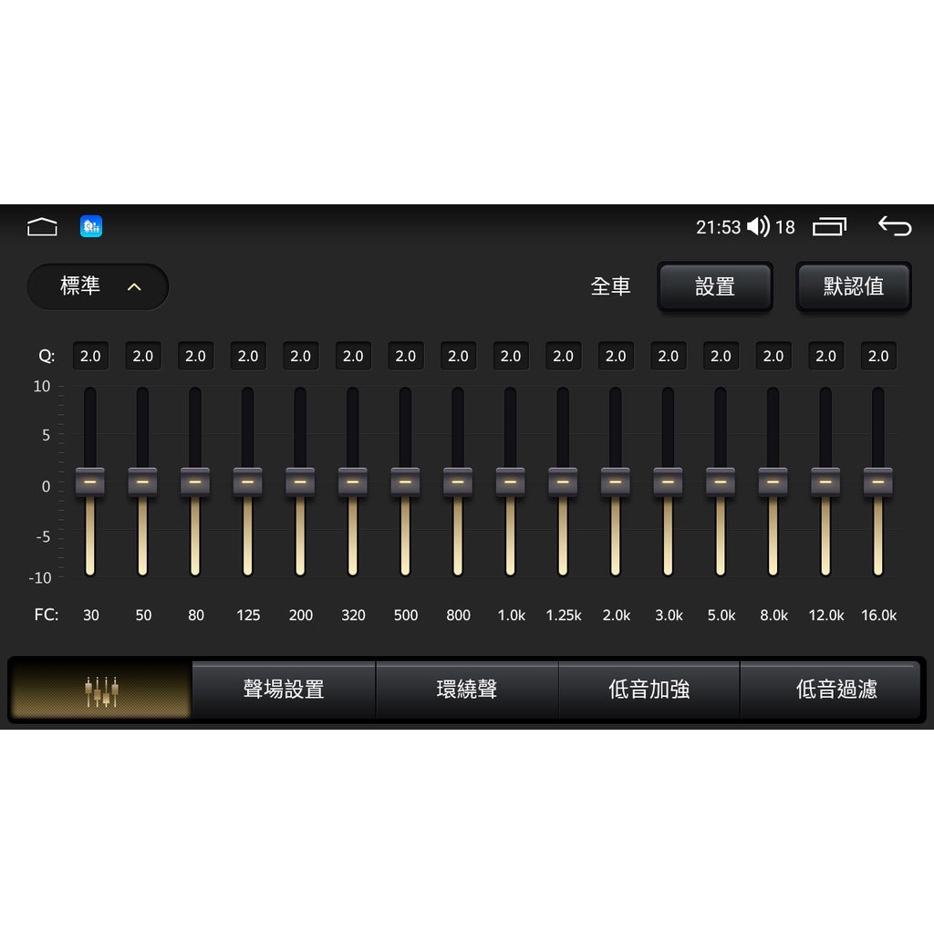Open the blue equalizer app icon
Image resolution: width=934 pixels, height=934 pixels.
[91, 227]
